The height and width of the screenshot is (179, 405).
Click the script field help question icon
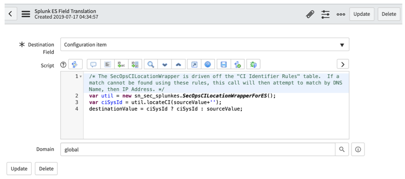tap(63, 65)
